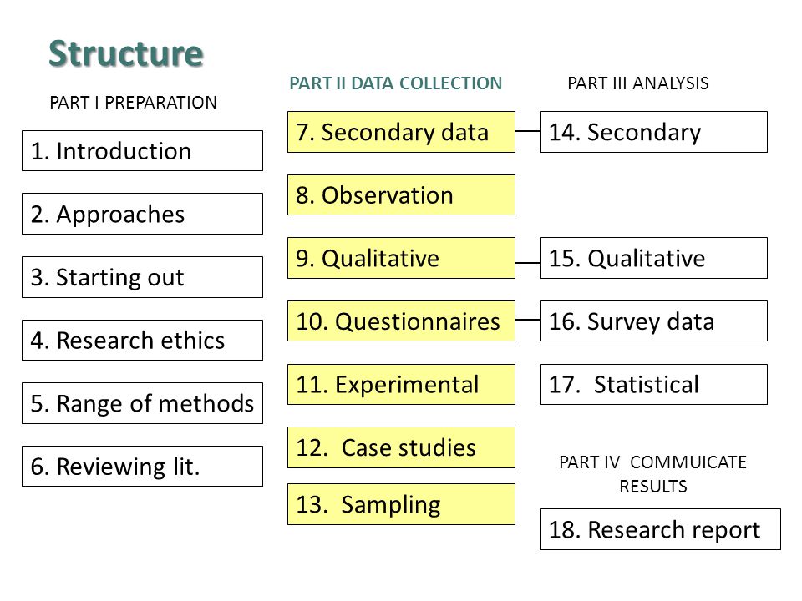Open the yellow '9. Qualitative' box
The width and height of the screenshot is (802, 601).
coord(401,258)
